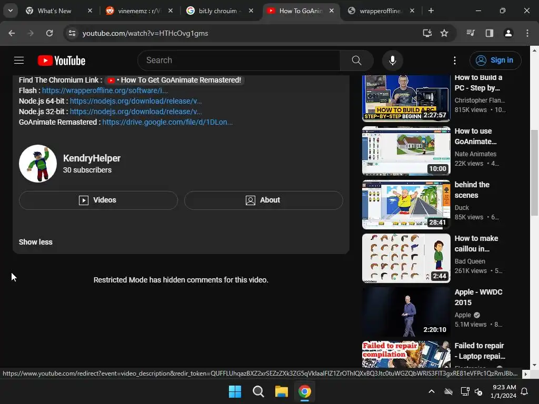
Task: Click the Christopher Flan... channel name
Action: [480, 100]
